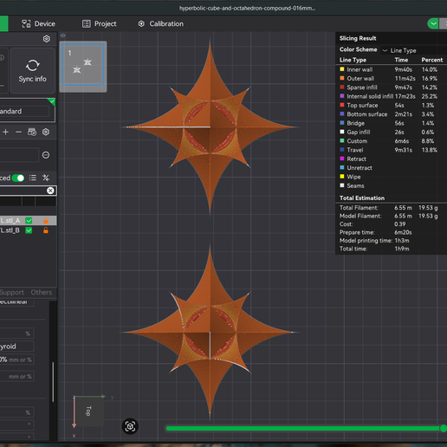Click the Sync info button
447x447 pixels.
[x=33, y=70]
